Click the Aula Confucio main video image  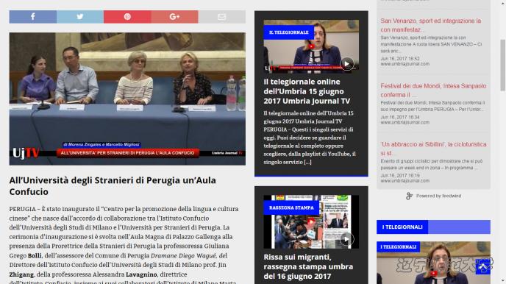click(127, 99)
